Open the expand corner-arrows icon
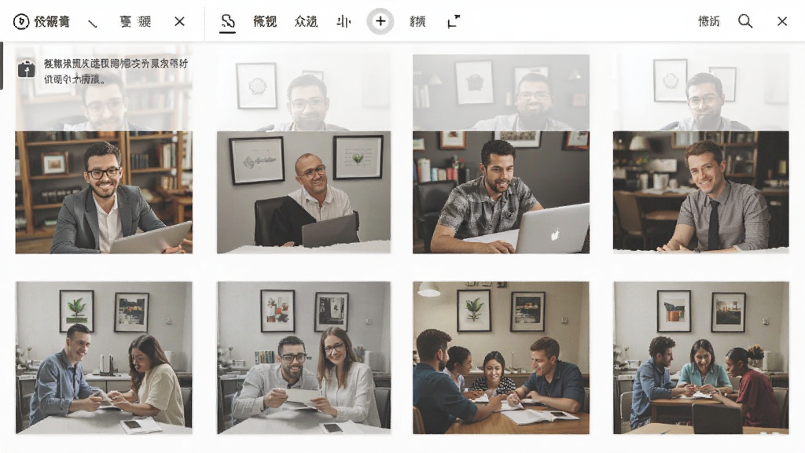Viewport: 805px width, 453px height. 454,21
